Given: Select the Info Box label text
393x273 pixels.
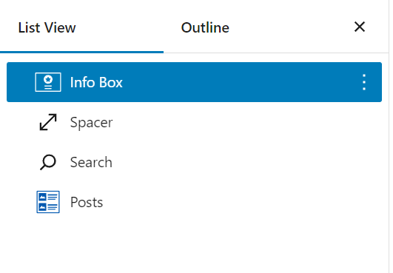Looking at the screenshot, I should coord(96,82).
